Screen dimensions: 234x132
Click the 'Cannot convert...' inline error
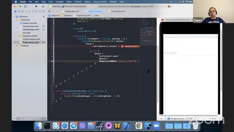(x=130, y=46)
